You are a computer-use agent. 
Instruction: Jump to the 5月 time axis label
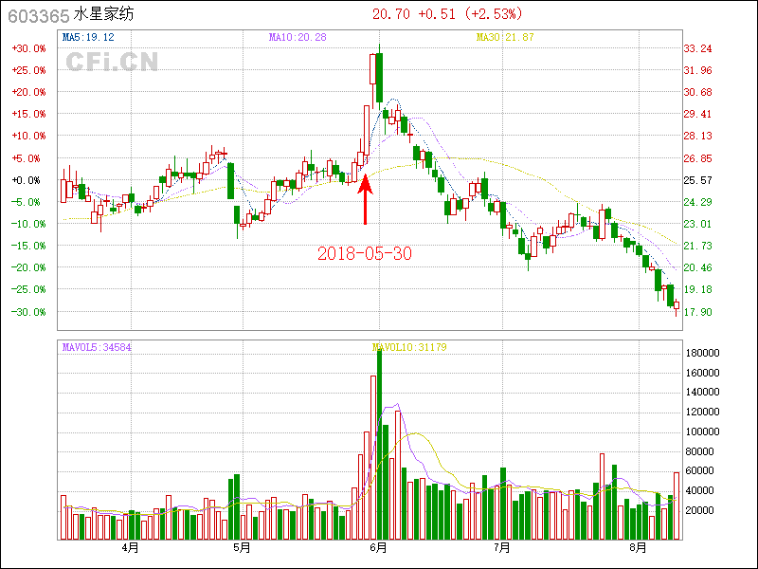242,548
